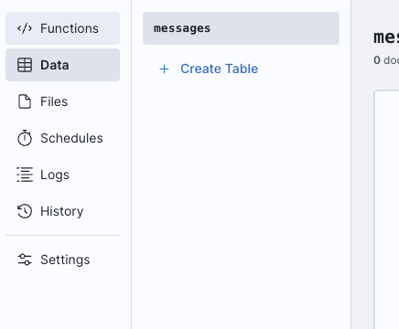Click the Files document icon
This screenshot has height=329, width=399.
point(25,101)
